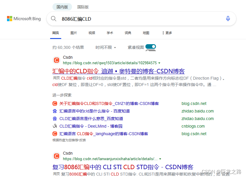Open the 汇编语言中的cld是什么指令 百度知道 link
This screenshot has width=246, height=177.
[x=95, y=111]
